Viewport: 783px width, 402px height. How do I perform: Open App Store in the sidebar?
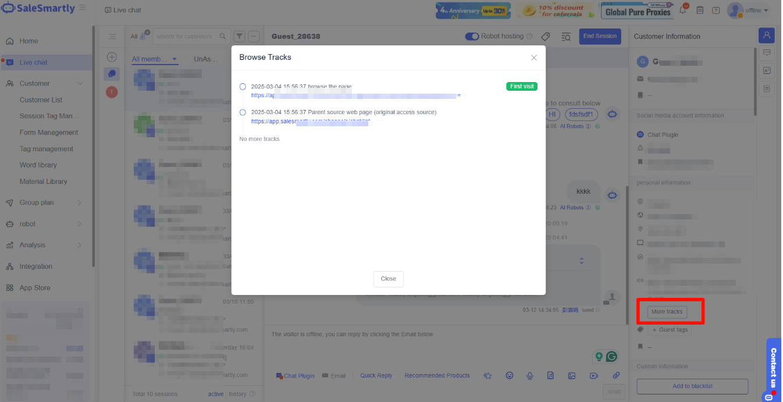[35, 288]
